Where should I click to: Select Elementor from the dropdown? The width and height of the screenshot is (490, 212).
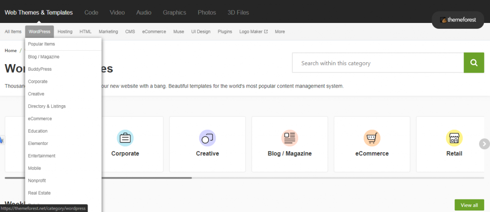coord(64,143)
